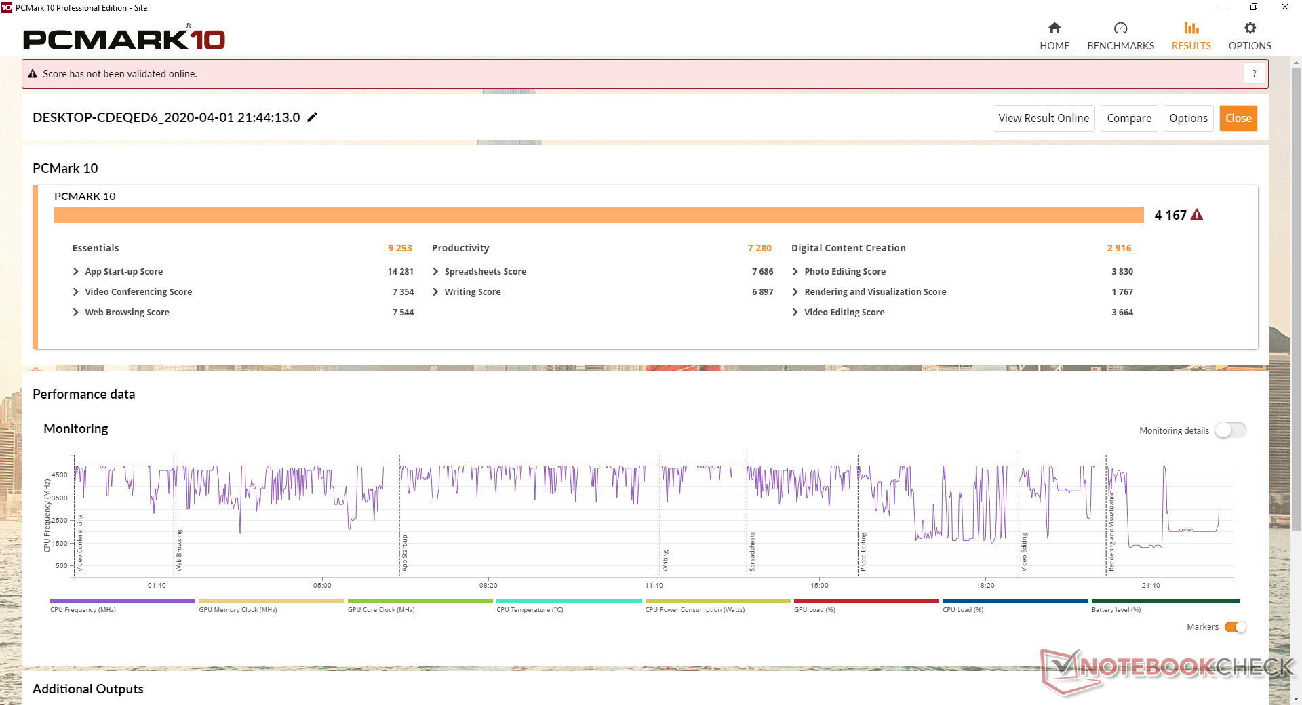1302x705 pixels.
Task: Click the question mark help icon
Action: pyautogui.click(x=1254, y=73)
